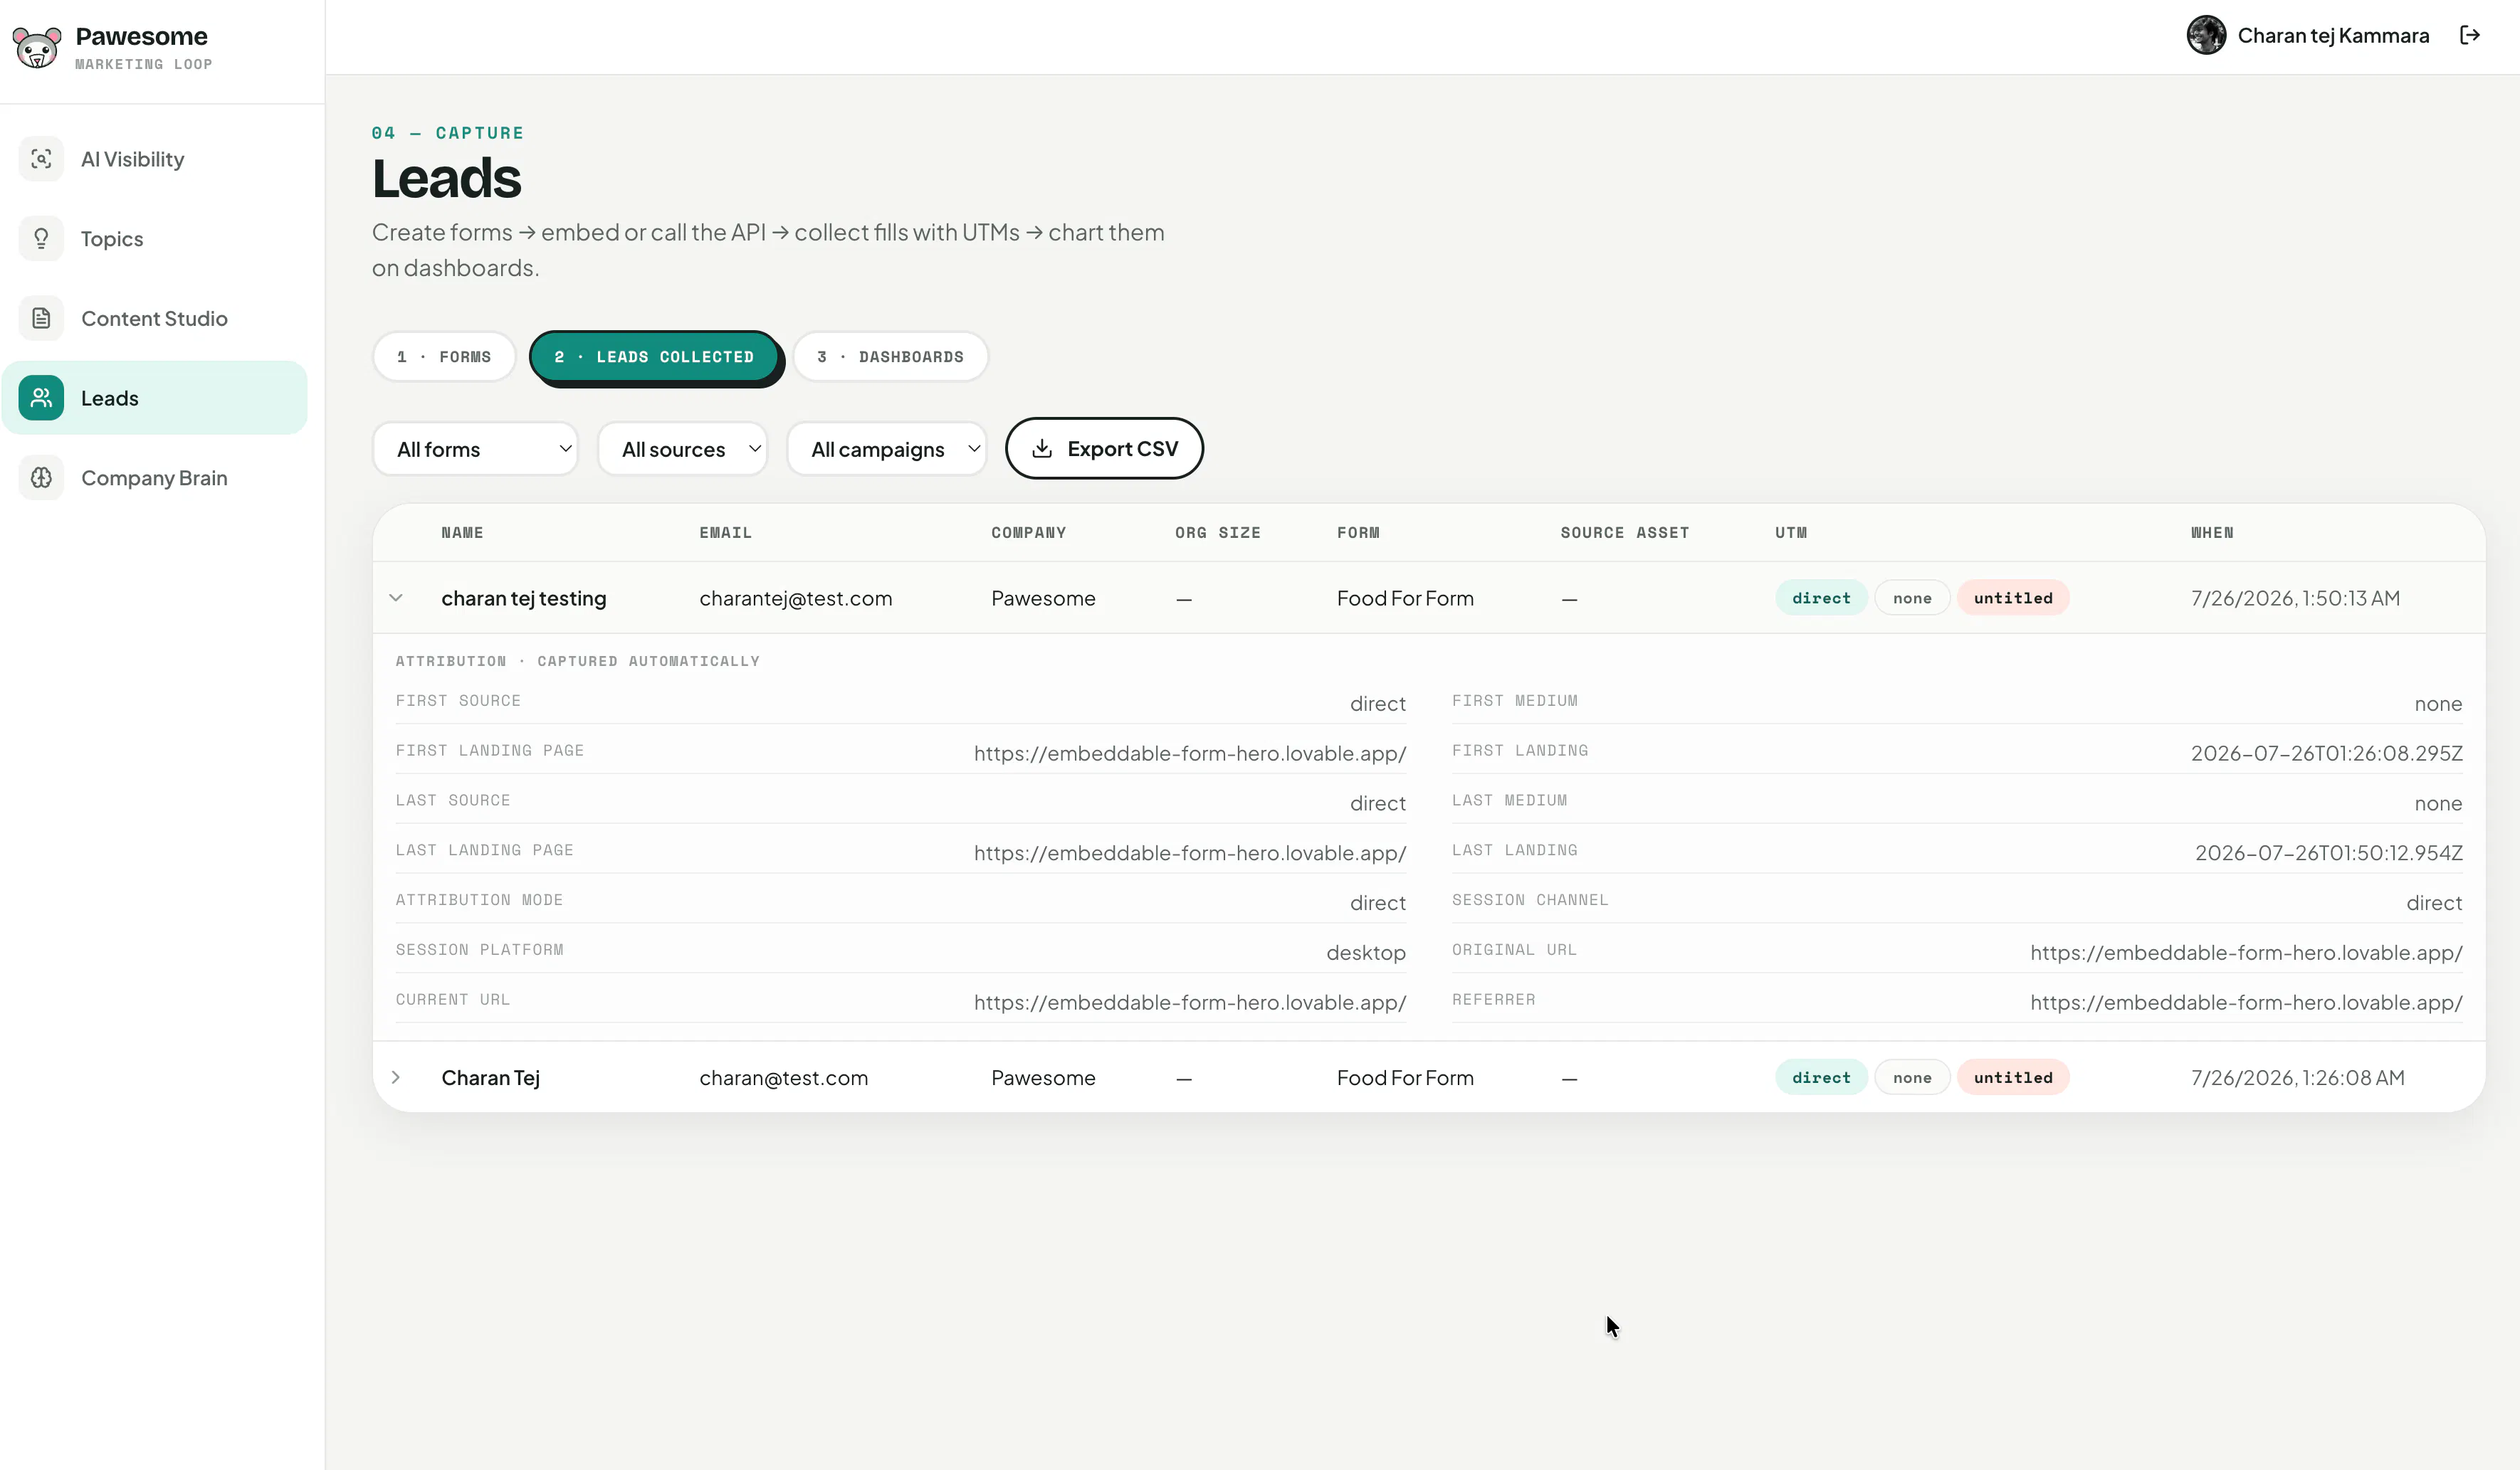Export leads with Export CSV button
Image resolution: width=2520 pixels, height=1470 pixels.
point(1104,449)
